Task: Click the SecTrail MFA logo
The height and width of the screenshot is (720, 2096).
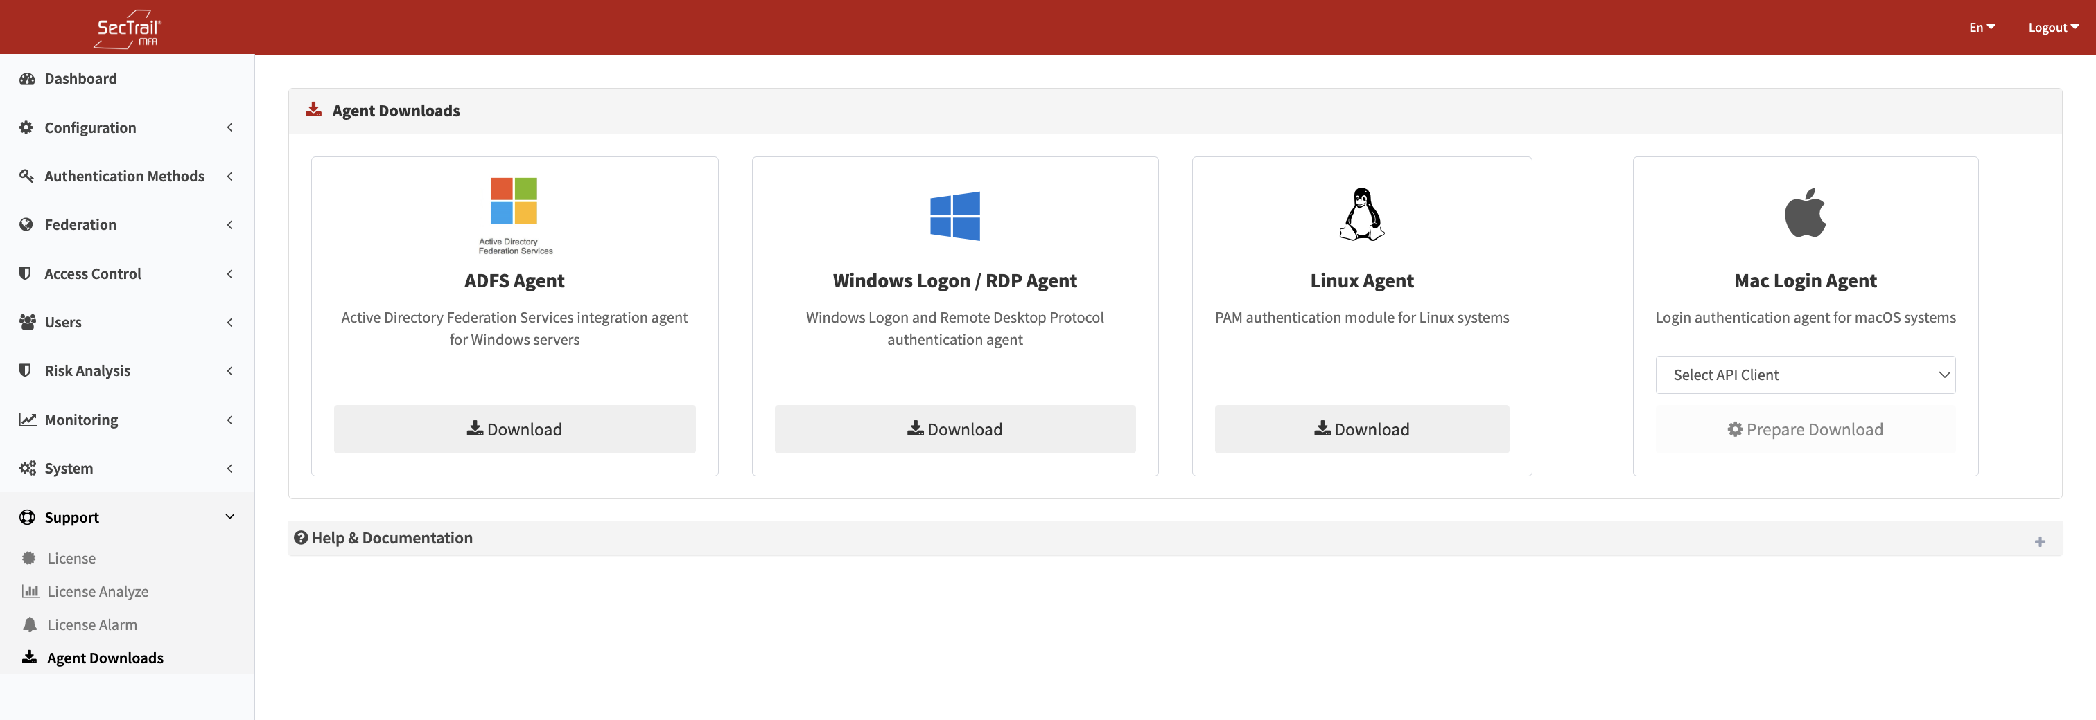Action: (x=127, y=27)
